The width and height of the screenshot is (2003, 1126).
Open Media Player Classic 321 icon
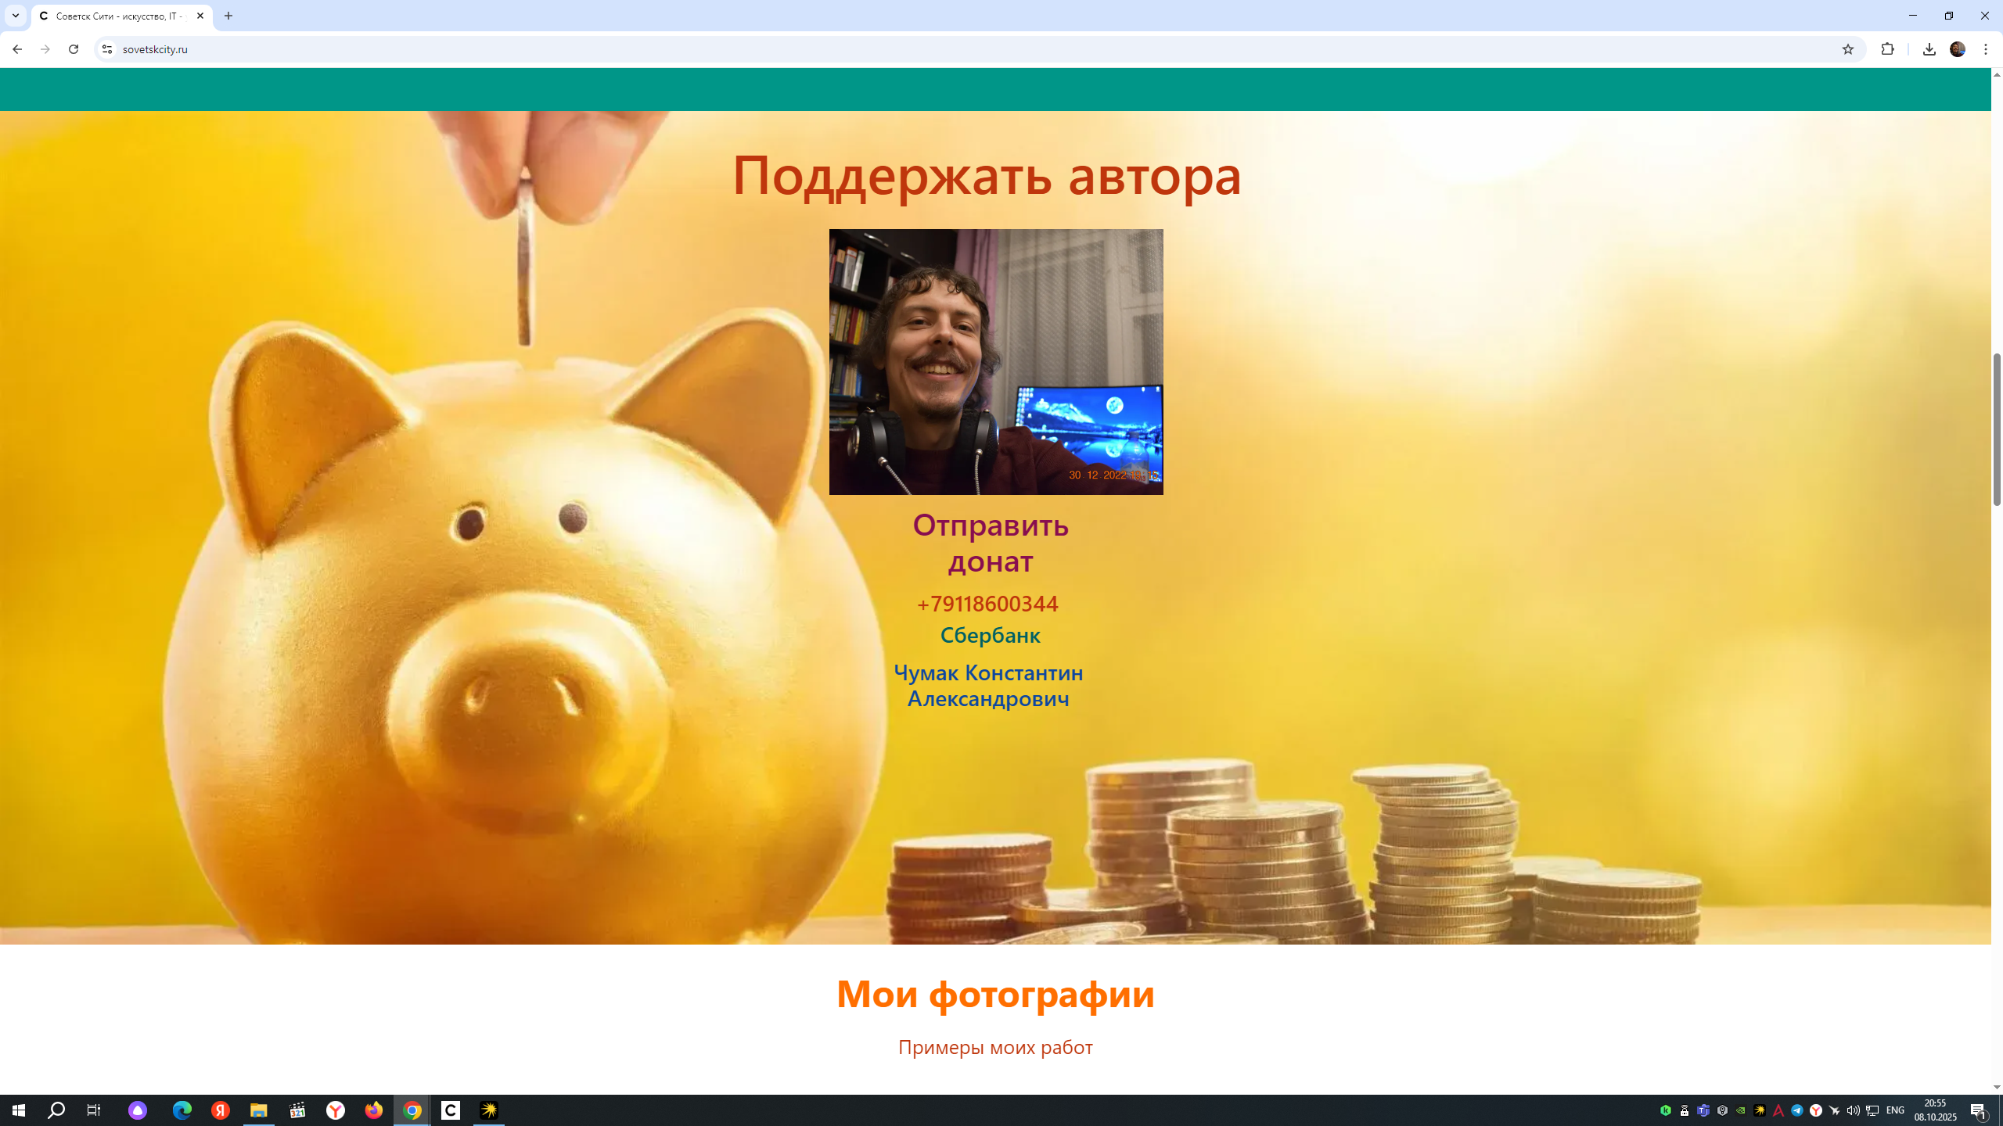(297, 1110)
